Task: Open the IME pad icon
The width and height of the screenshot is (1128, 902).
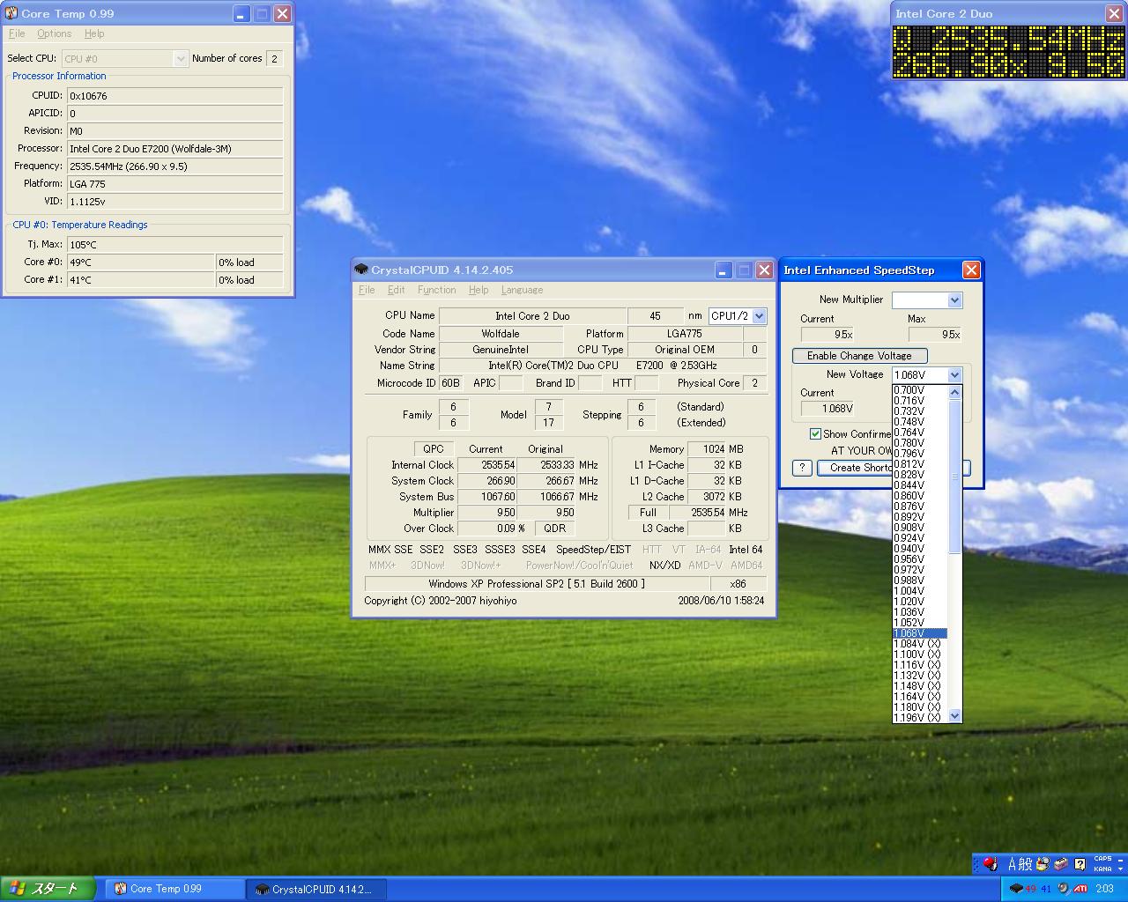Action: pyautogui.click(x=1043, y=863)
